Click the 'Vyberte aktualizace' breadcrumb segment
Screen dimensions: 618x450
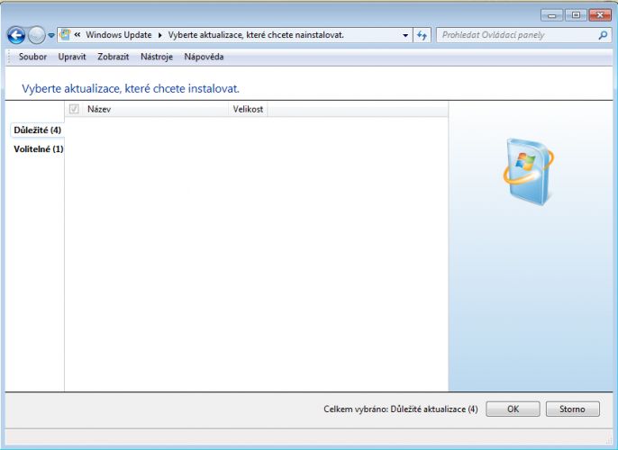(x=256, y=34)
